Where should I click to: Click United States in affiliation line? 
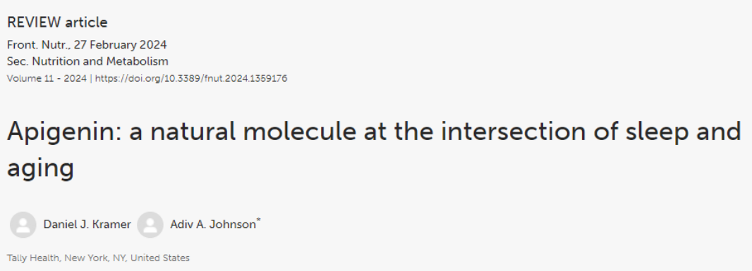point(160,258)
